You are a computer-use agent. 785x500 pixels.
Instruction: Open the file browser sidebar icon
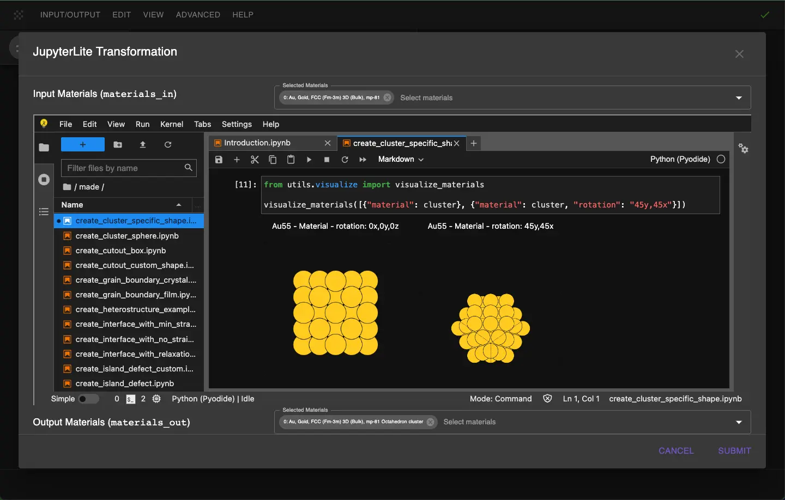(x=44, y=147)
